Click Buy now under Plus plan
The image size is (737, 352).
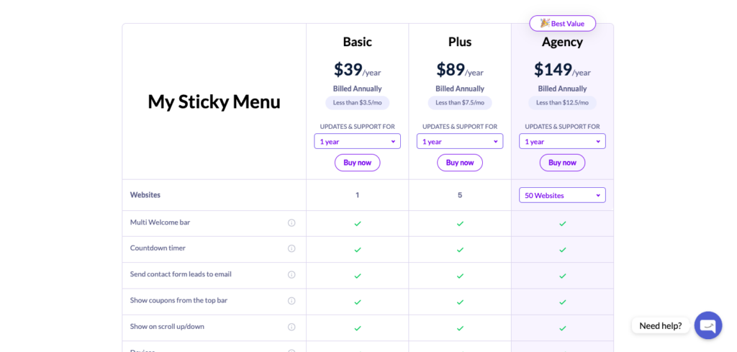(x=460, y=163)
